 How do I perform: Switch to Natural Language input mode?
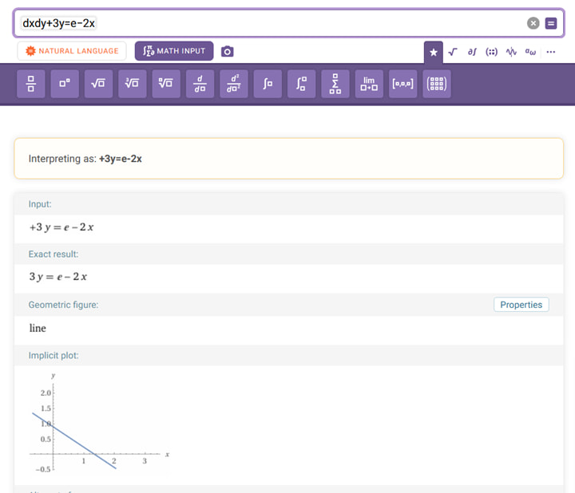pyautogui.click(x=72, y=51)
